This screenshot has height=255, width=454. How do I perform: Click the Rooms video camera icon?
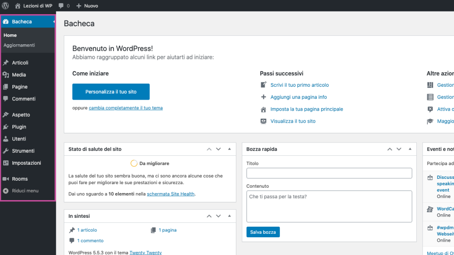tap(6, 179)
